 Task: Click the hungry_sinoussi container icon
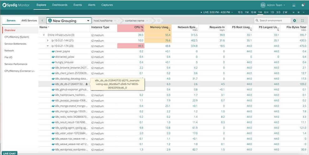53,62
